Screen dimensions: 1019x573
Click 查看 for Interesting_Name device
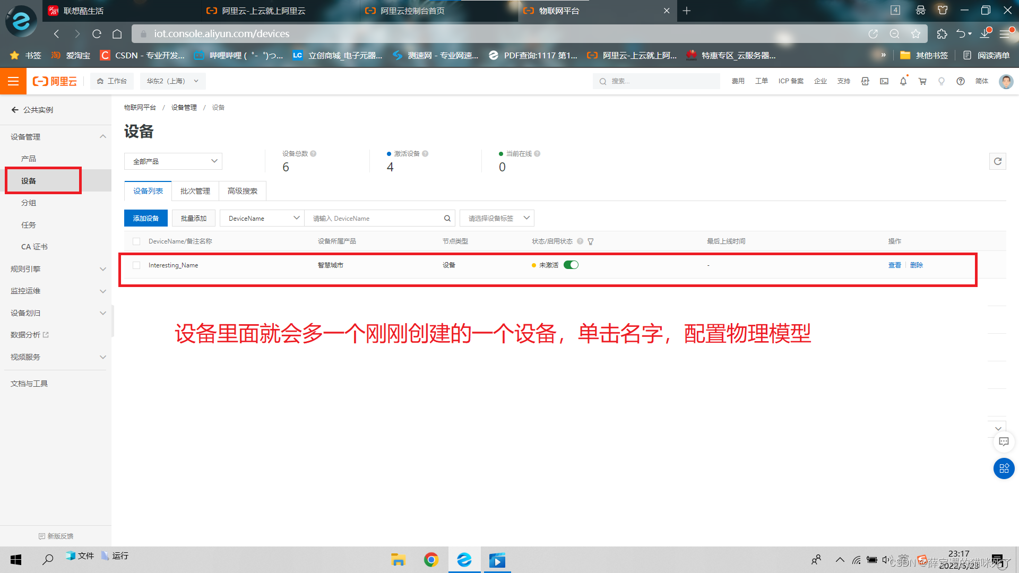[895, 265]
